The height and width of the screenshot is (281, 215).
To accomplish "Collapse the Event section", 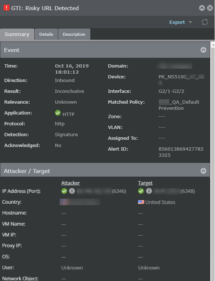I will click(203, 50).
